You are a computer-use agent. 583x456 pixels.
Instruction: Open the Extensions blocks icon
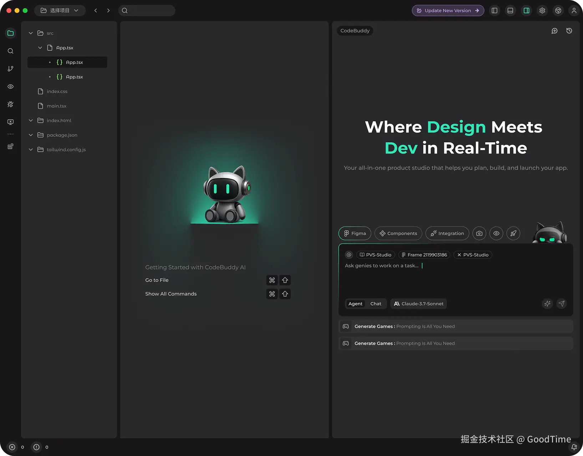11,146
